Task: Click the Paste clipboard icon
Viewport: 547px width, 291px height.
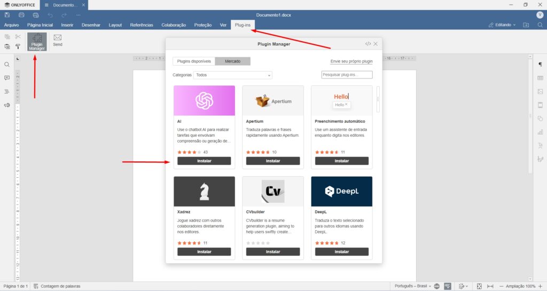Action: coord(7,46)
